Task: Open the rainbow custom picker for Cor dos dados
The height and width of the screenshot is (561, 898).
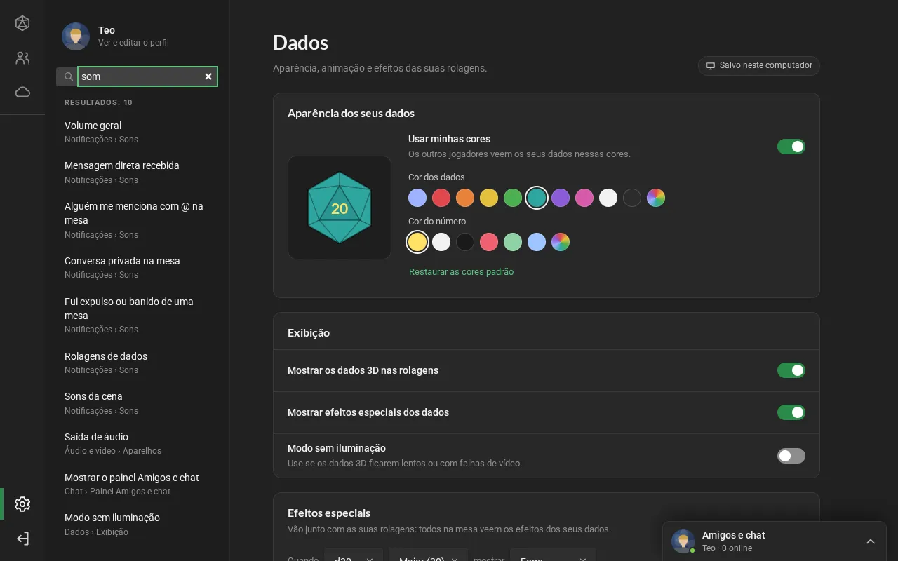Action: (656, 198)
